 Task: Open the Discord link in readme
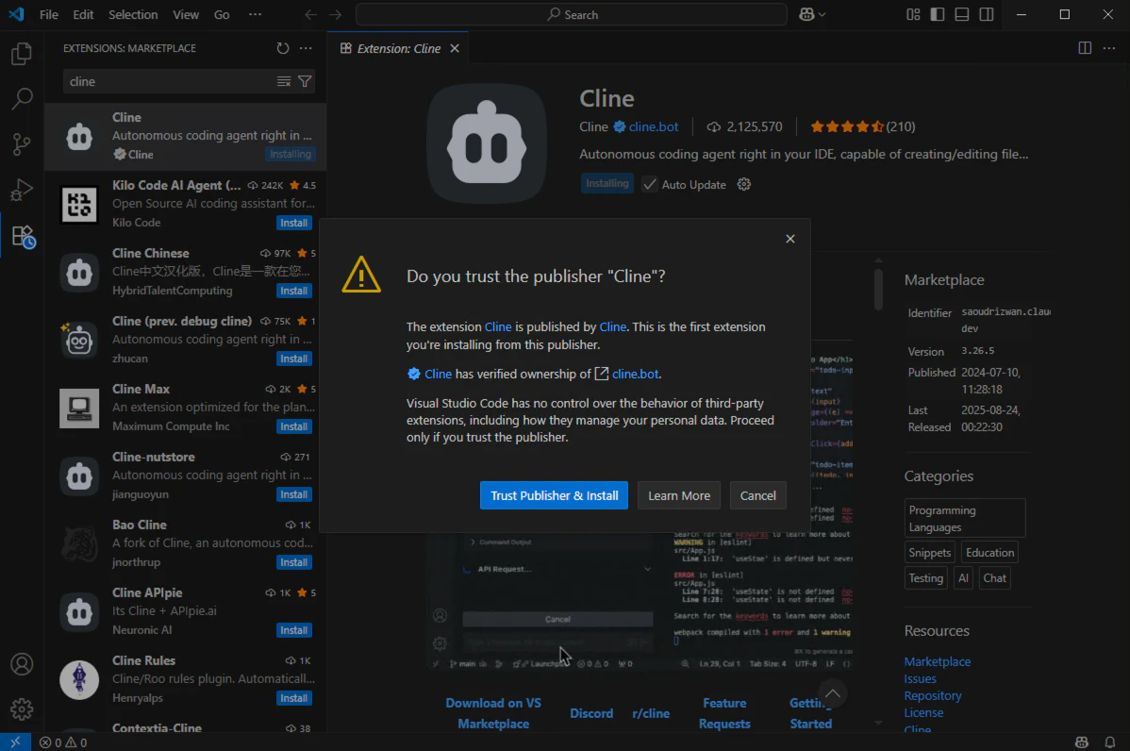coord(591,713)
